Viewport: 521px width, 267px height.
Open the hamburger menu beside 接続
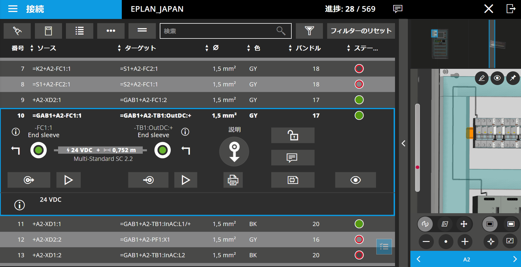tap(13, 9)
